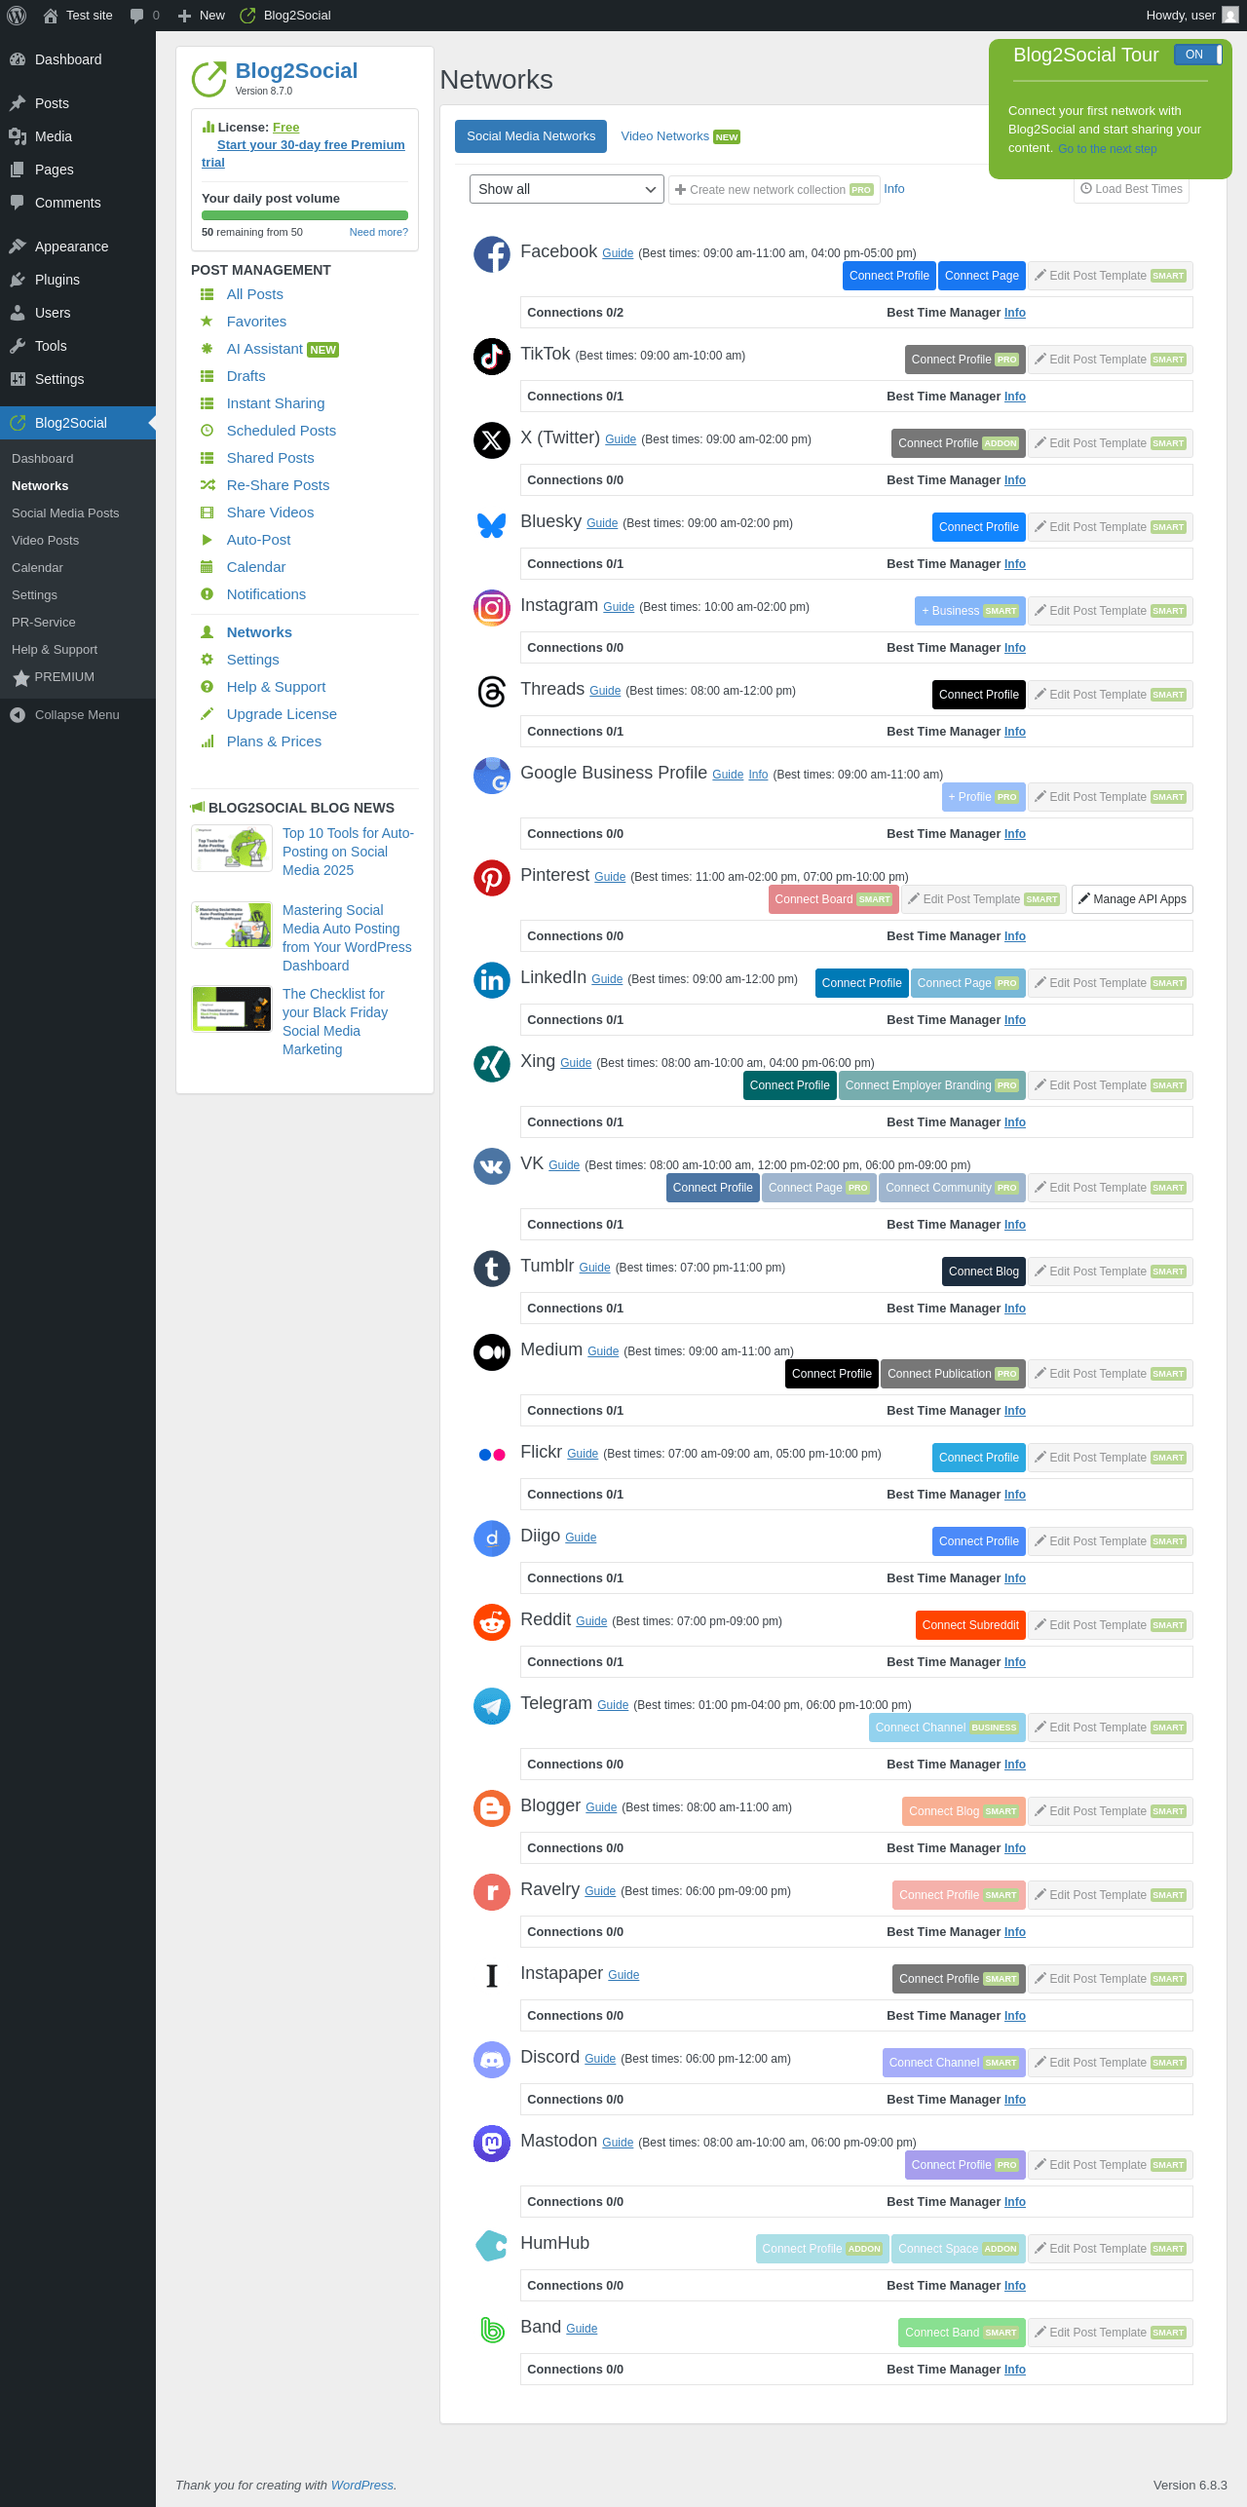The height and width of the screenshot is (2507, 1247).
Task: Click the VK logo icon
Action: 492,1166
